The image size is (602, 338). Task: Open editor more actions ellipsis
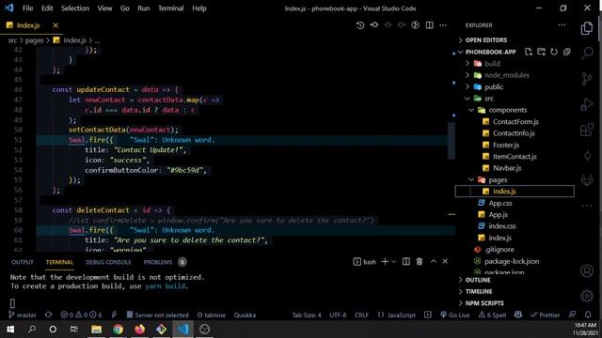point(443,25)
